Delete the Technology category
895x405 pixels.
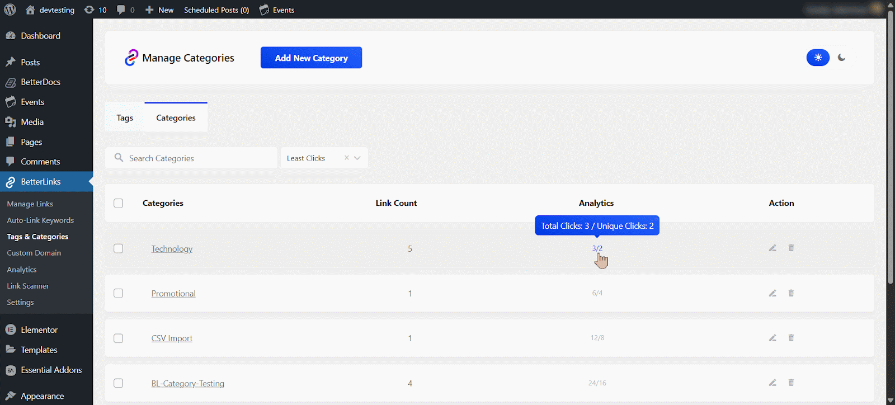tap(791, 248)
